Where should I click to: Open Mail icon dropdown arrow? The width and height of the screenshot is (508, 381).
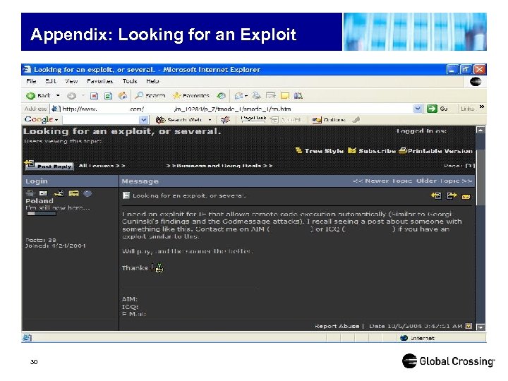point(246,95)
